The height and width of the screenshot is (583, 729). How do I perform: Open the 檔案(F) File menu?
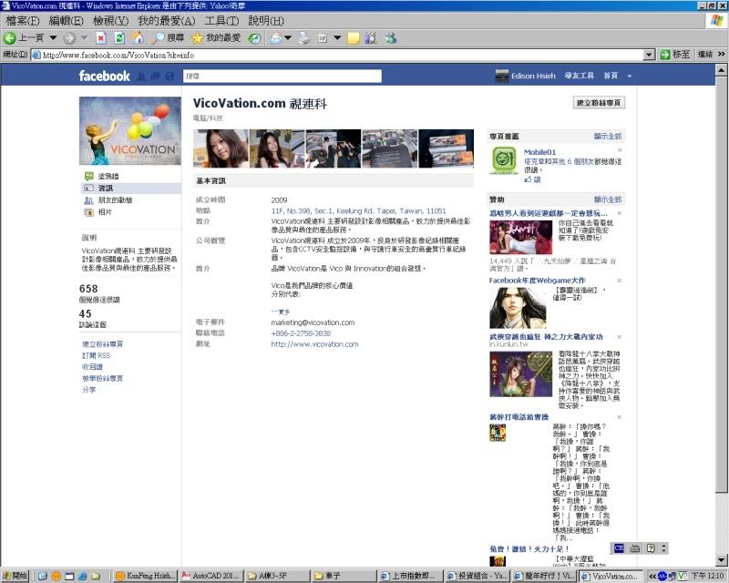(22, 21)
